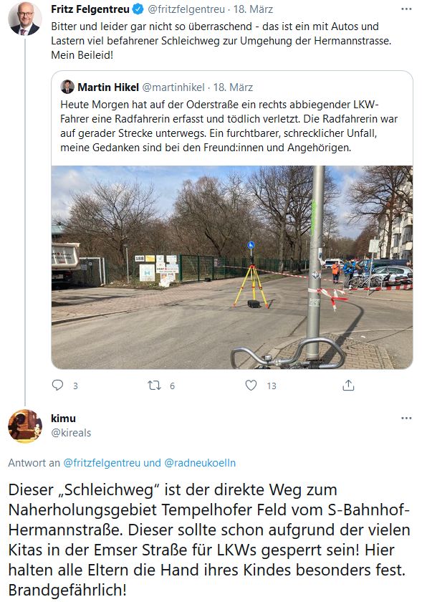Retweet Fritz Felgentreu's tweet
Image resolution: width=422 pixels, height=602 pixels.
coord(154,385)
